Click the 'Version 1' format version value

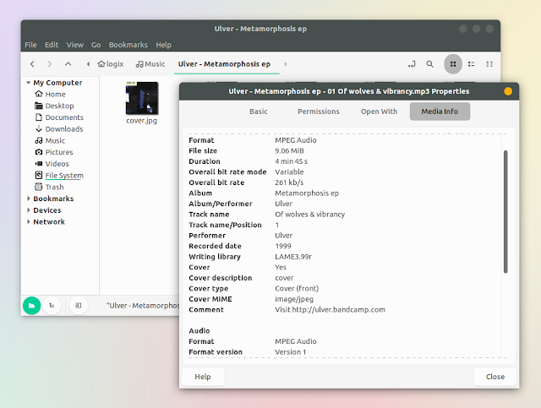pos(290,352)
